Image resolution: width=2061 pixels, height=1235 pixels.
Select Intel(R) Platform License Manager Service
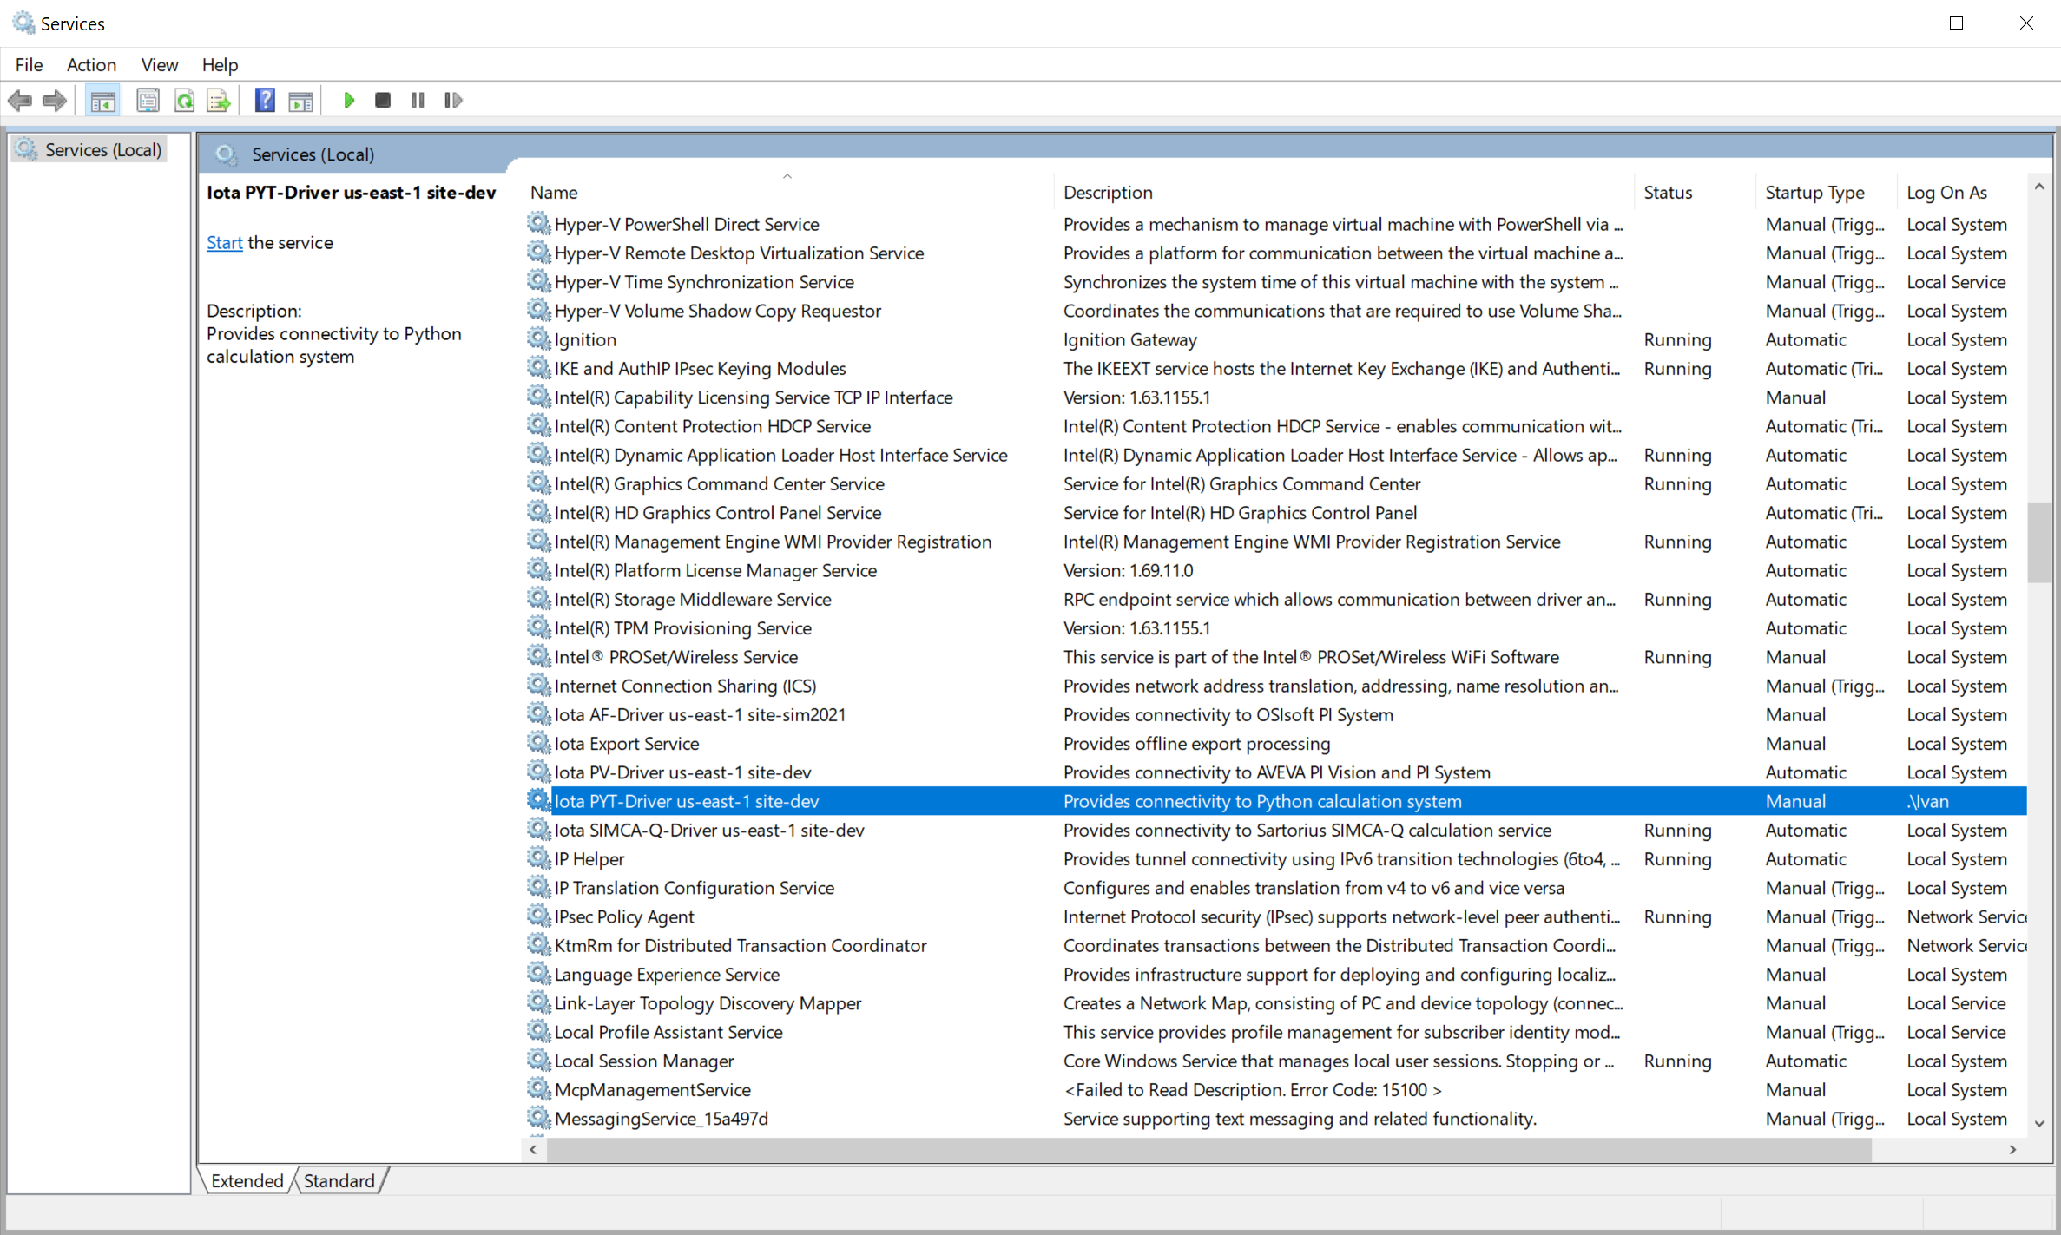(x=1275, y=569)
